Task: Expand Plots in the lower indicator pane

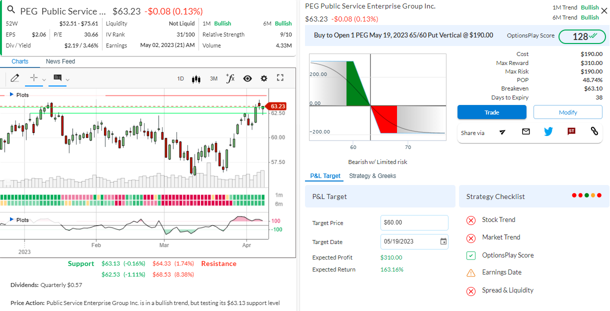Action: (19, 220)
